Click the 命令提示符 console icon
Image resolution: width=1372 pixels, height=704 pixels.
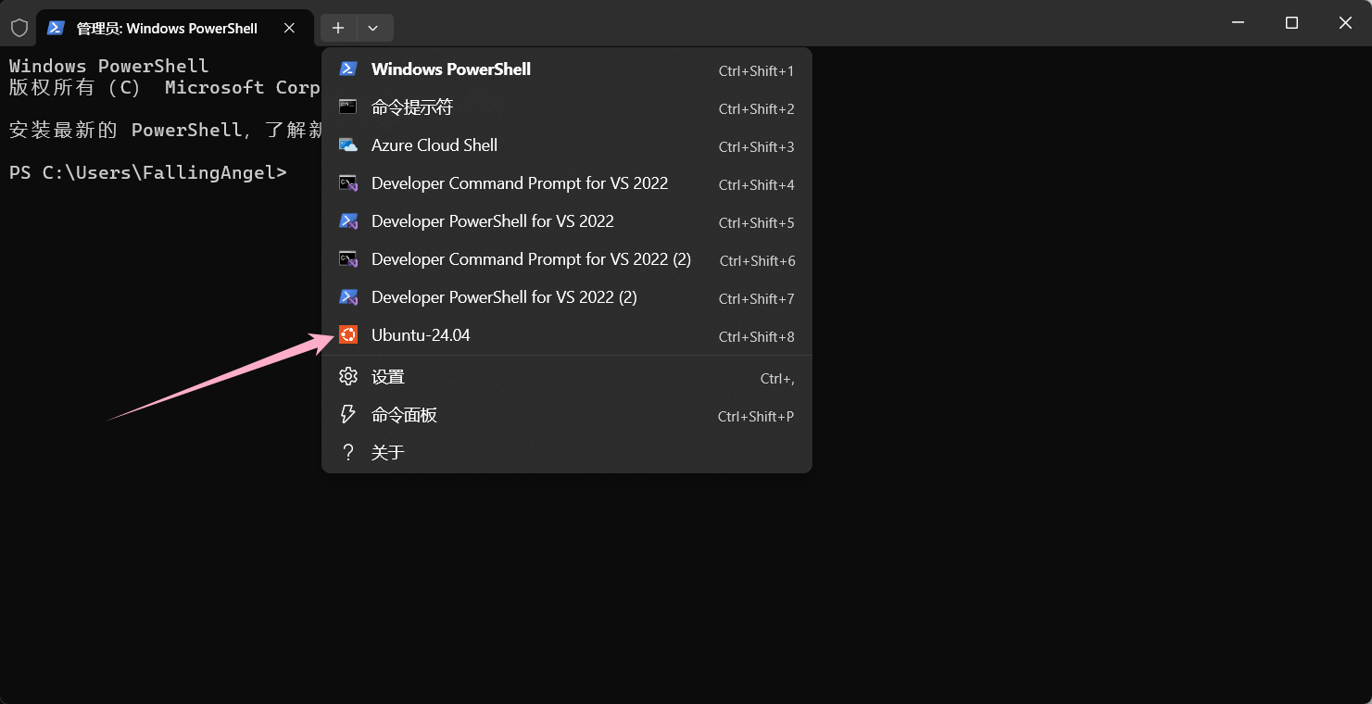pos(348,107)
